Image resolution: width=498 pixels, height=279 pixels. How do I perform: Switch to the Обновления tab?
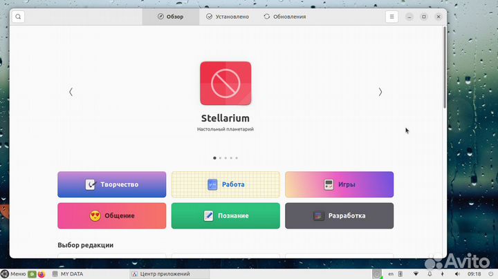coord(284,17)
